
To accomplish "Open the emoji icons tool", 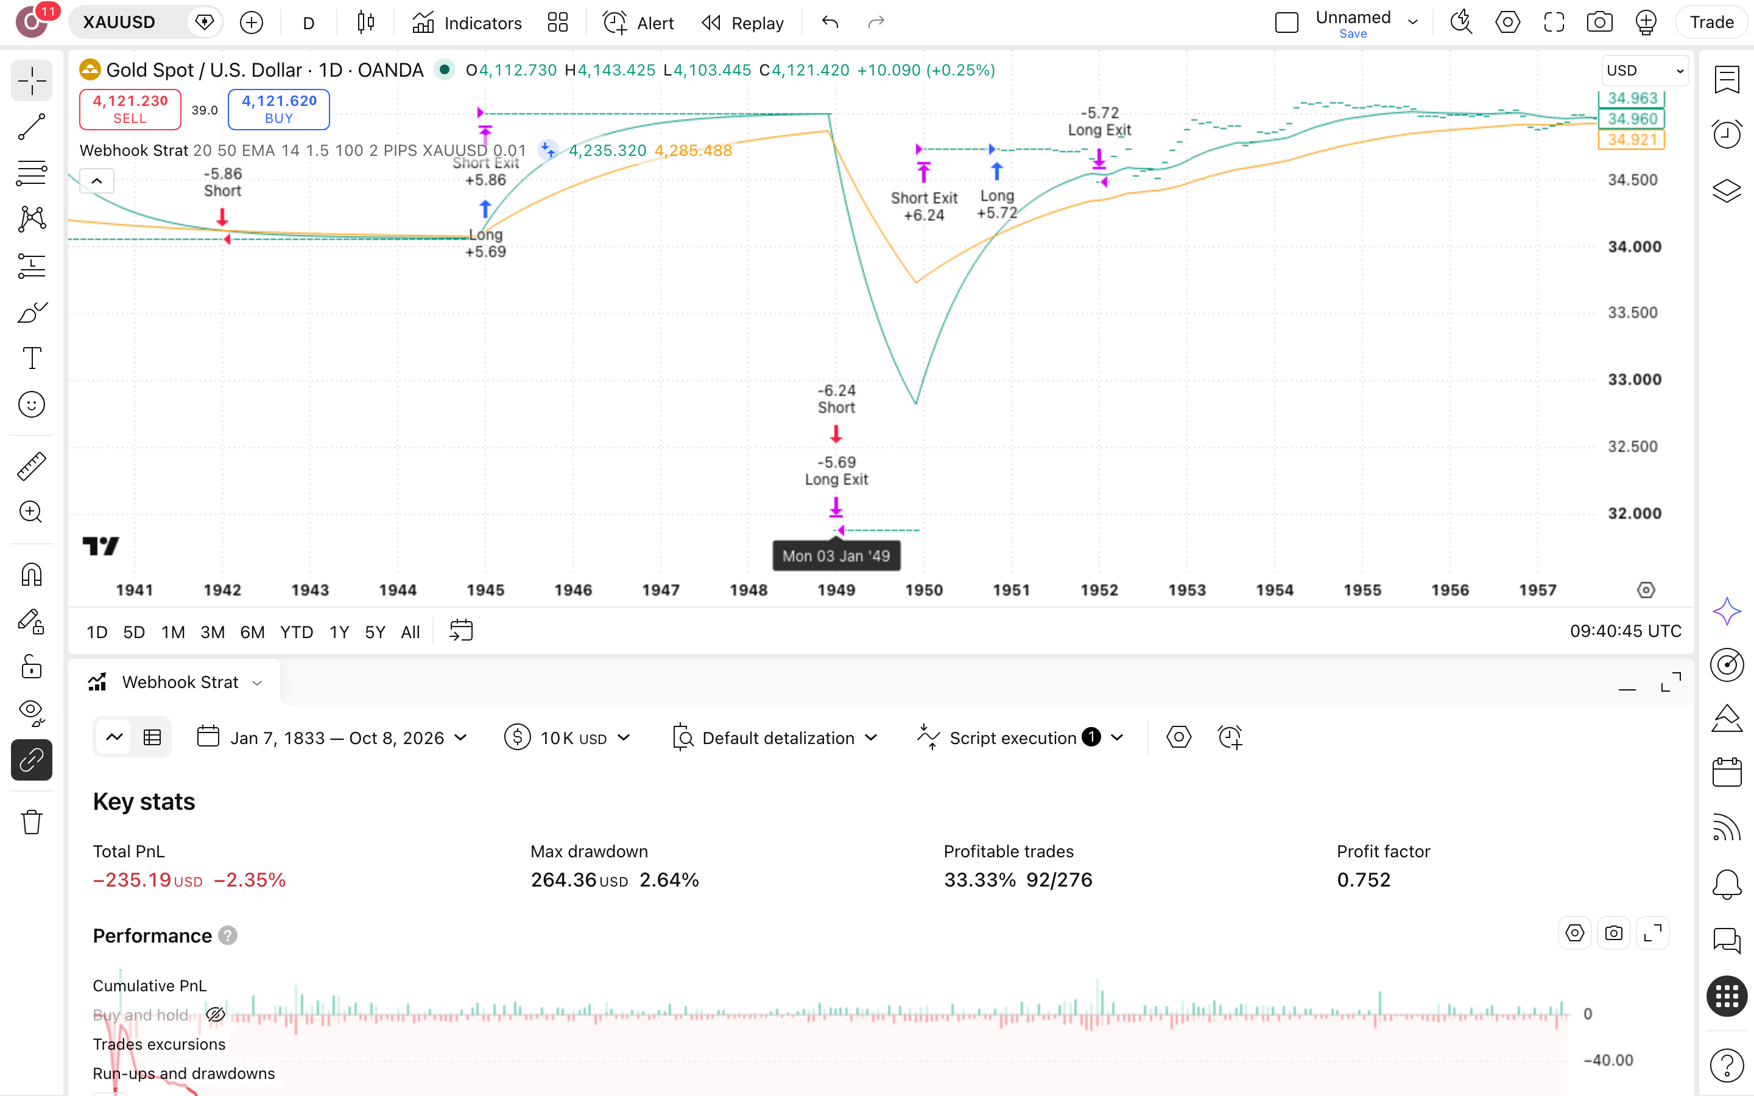I will pos(31,404).
